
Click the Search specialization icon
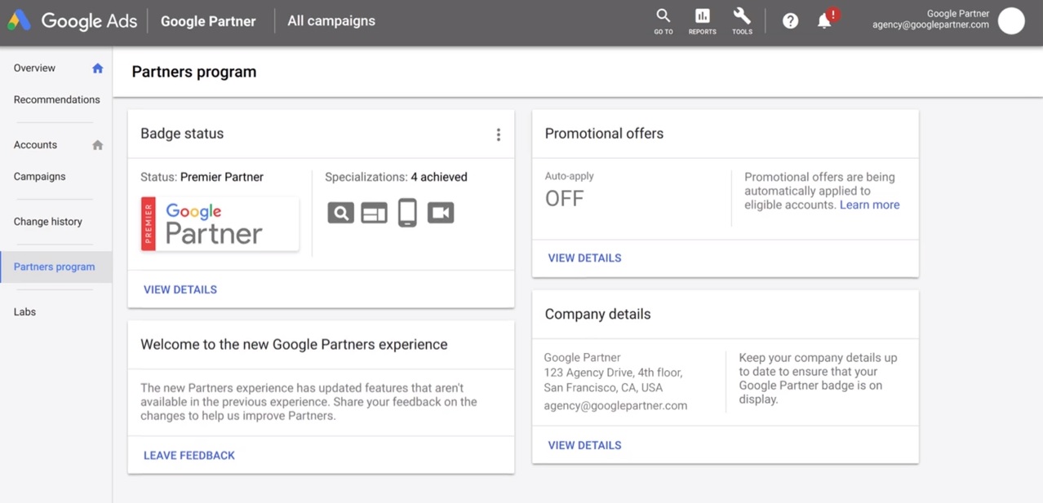click(x=340, y=213)
